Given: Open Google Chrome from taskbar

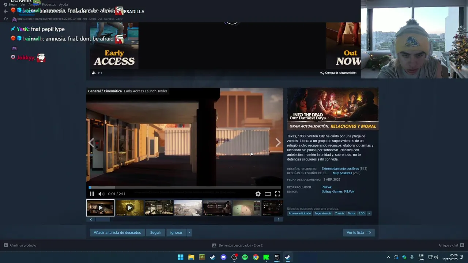Looking at the screenshot, I should pos(256,257).
